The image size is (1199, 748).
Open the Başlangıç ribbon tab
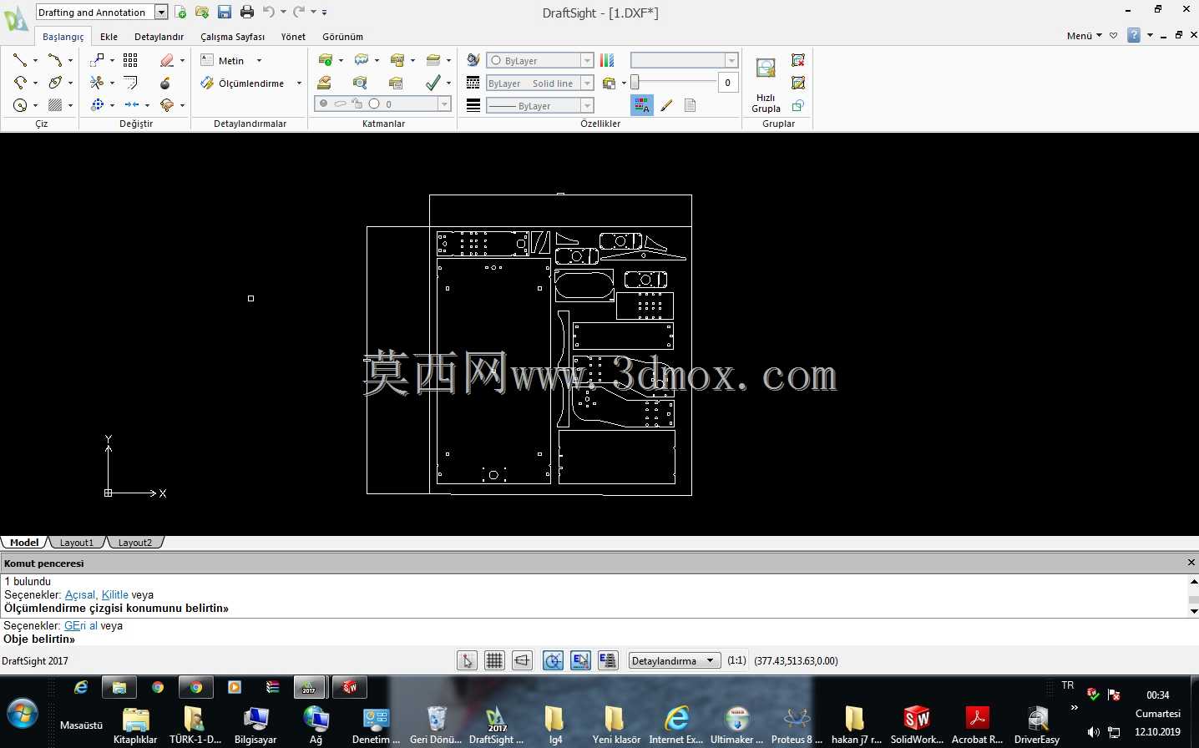click(63, 37)
